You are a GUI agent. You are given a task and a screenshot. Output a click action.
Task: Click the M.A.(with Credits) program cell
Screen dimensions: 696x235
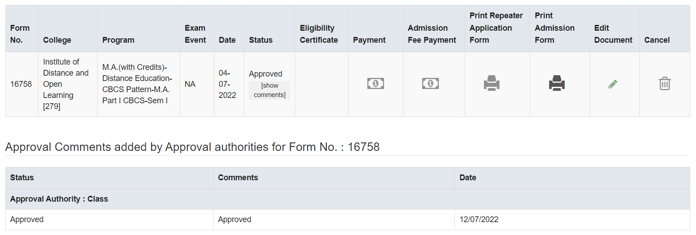pyautogui.click(x=136, y=84)
